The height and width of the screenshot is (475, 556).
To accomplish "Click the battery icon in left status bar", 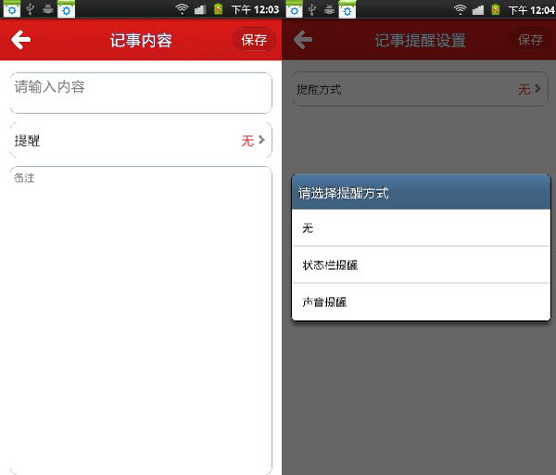I will click(219, 9).
